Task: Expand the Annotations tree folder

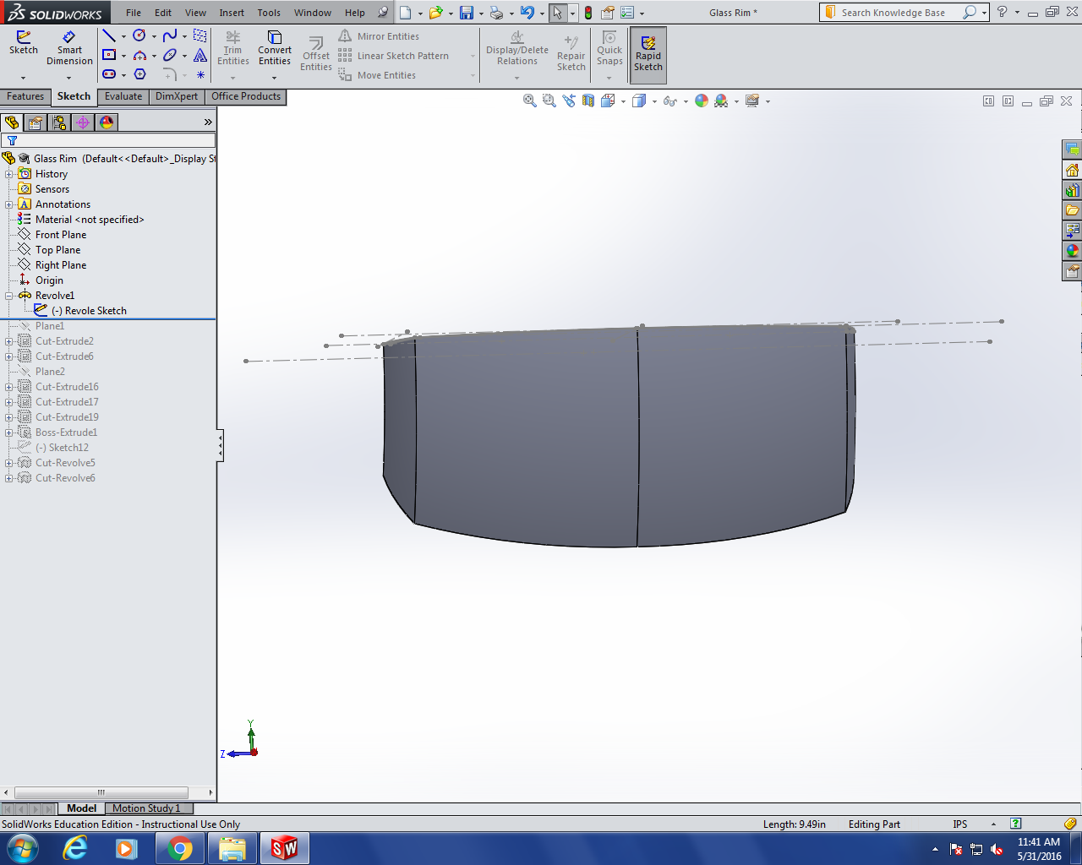Action: point(9,204)
